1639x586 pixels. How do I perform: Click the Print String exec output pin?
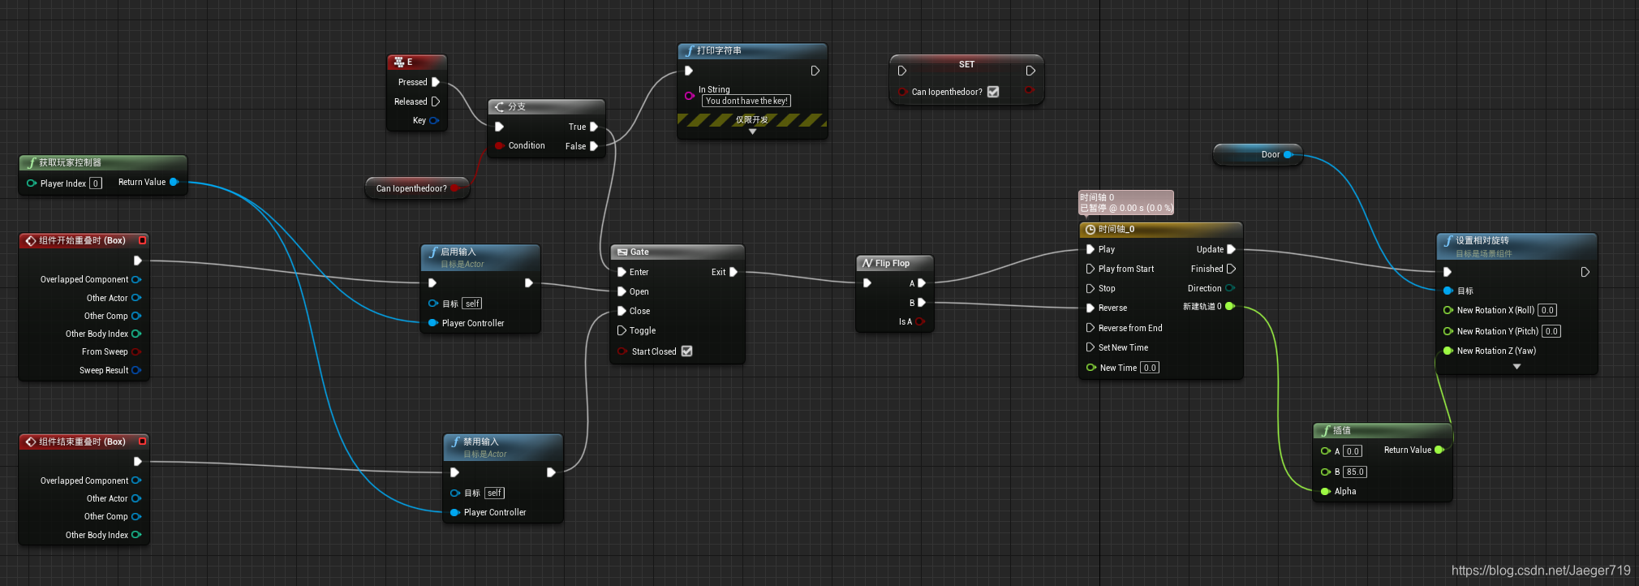(815, 71)
